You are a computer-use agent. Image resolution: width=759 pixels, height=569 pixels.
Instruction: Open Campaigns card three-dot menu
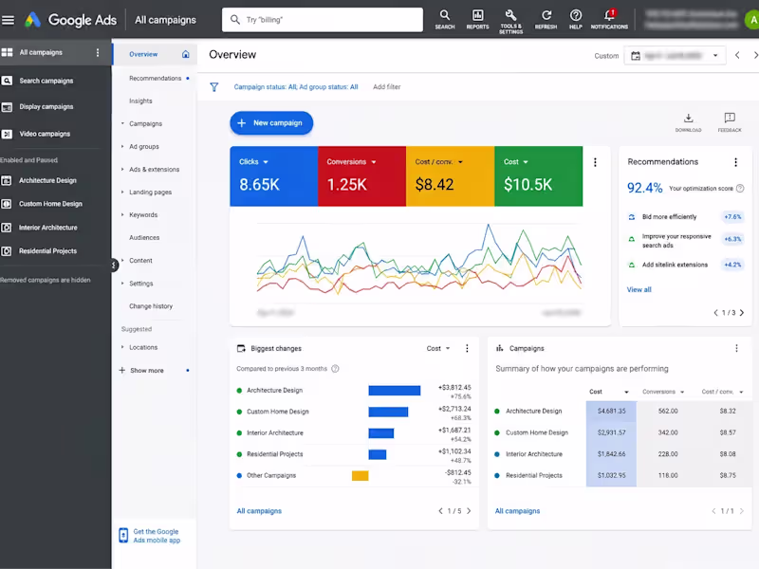tap(736, 348)
